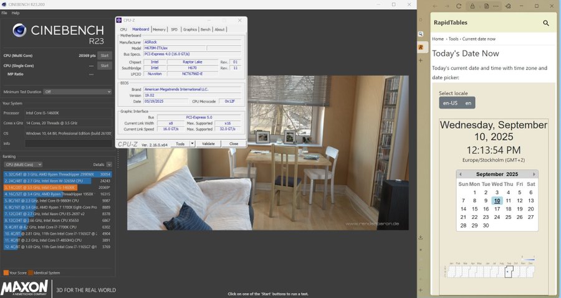Switch to CPU-Z CPU tab
This screenshot has width=561, height=298.
click(x=123, y=30)
